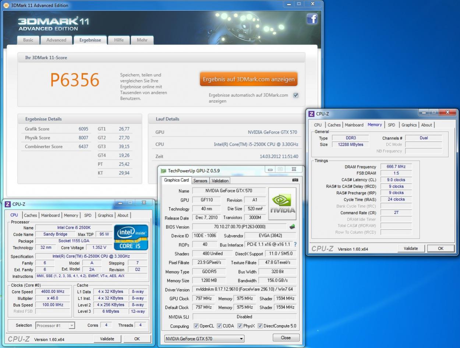
Task: Click OK in the CPU-Z CPU window
Action: pos(137,339)
